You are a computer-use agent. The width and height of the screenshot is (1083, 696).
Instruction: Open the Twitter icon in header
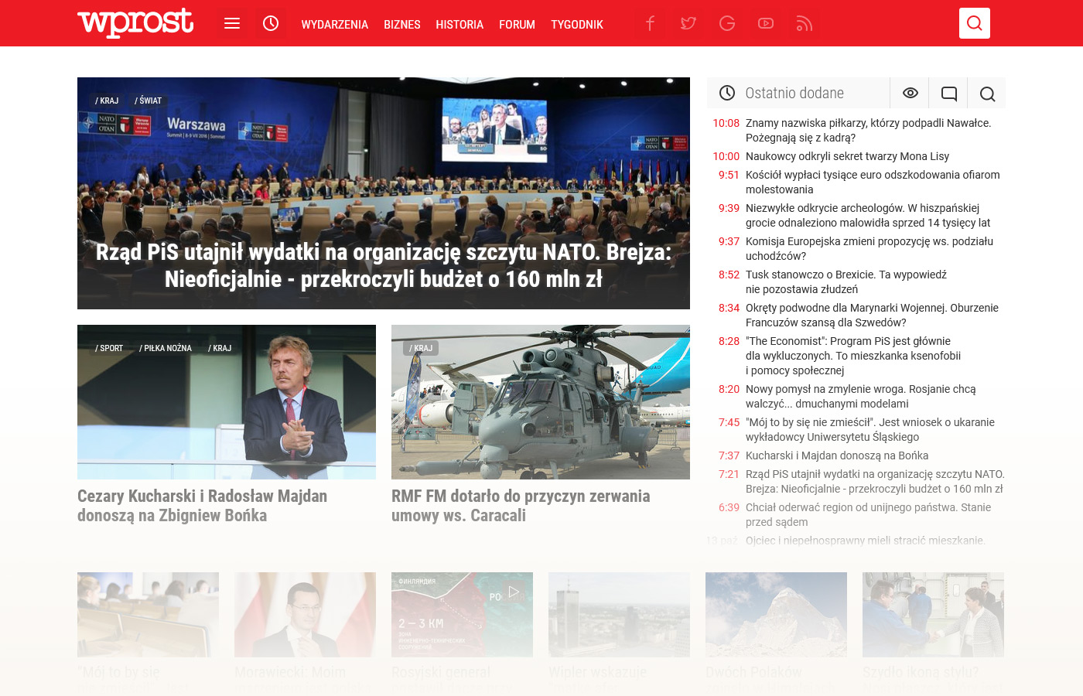click(x=688, y=23)
